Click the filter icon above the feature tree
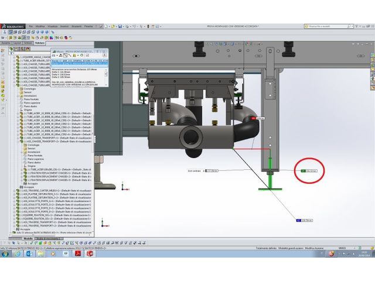The image size is (375, 281). [12, 53]
